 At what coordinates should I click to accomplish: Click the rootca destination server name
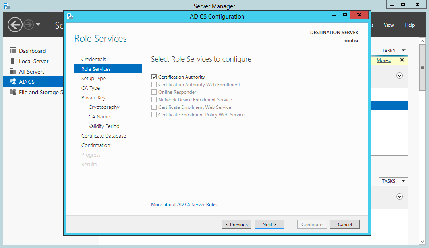click(x=351, y=41)
